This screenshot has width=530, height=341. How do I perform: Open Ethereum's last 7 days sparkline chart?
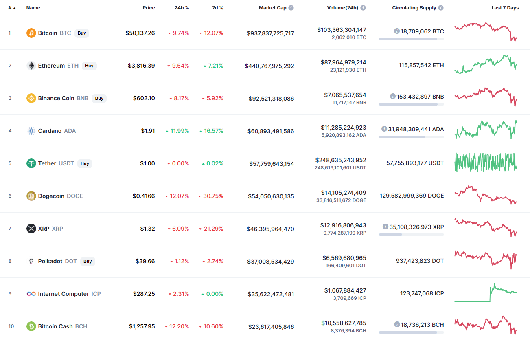[485, 65]
